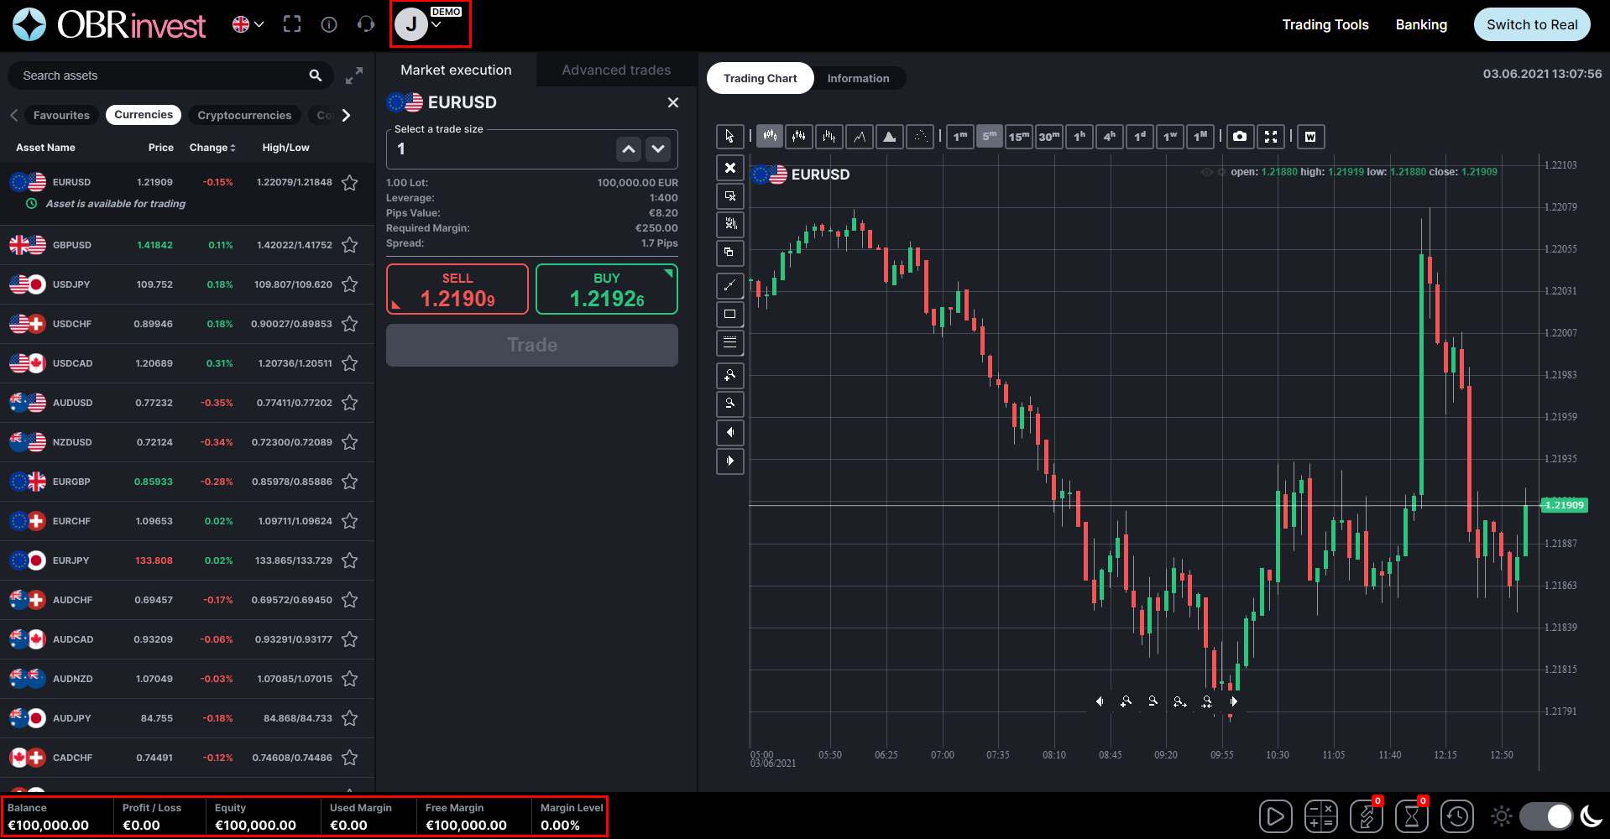The width and height of the screenshot is (1610, 839).
Task: Open the language selector flag dropdown
Action: pos(247,24)
